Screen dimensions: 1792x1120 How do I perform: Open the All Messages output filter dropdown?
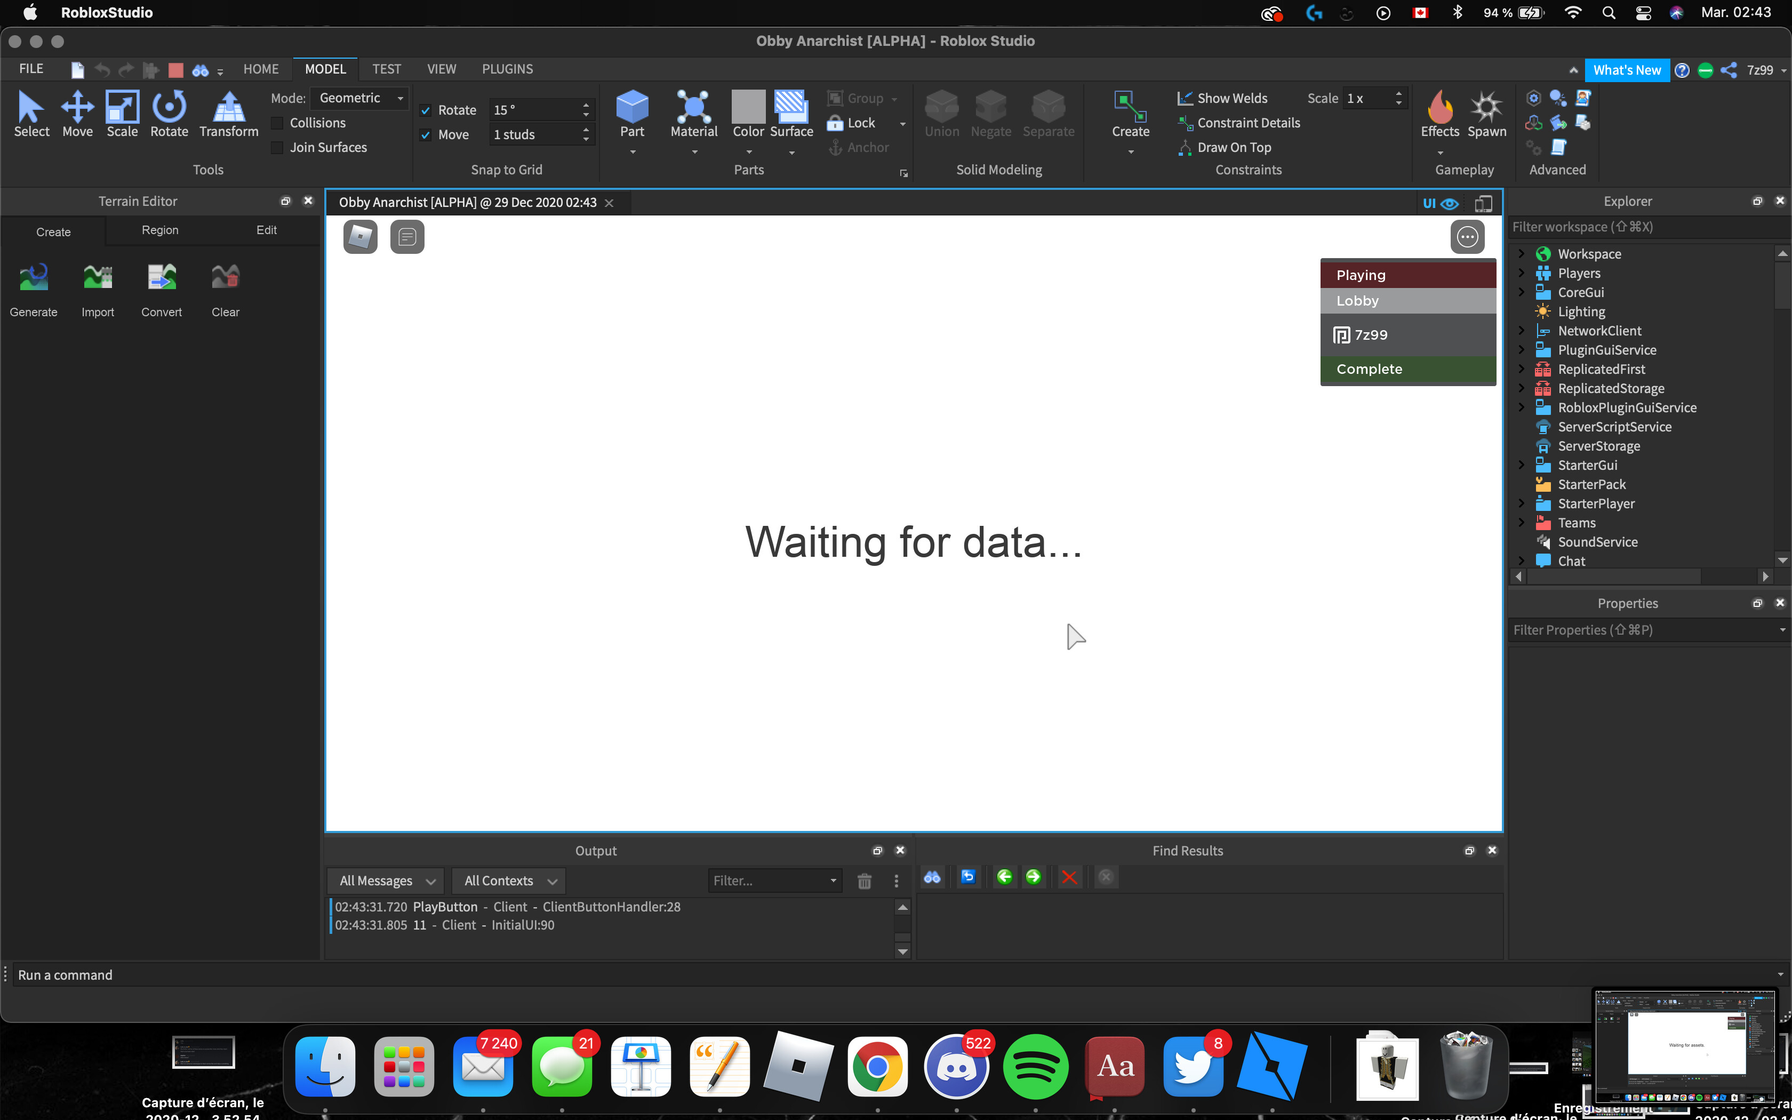(386, 881)
